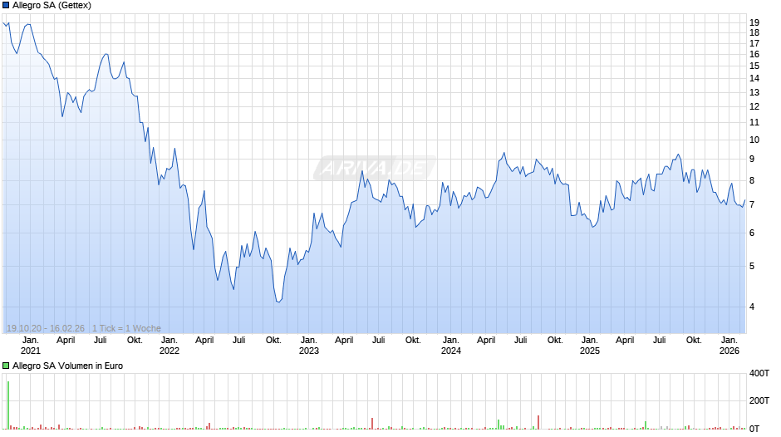Click the 'Jan. 2022' axis label
This screenshot has width=781, height=437.
pyautogui.click(x=169, y=346)
